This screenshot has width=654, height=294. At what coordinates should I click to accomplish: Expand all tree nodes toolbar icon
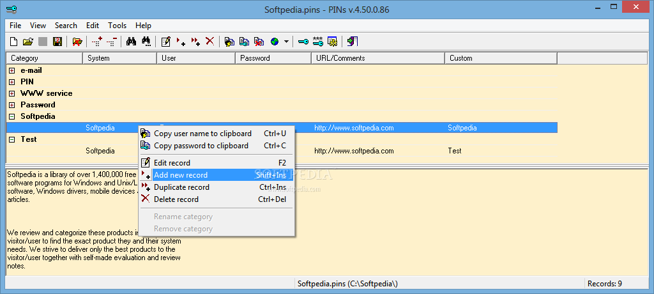click(97, 42)
